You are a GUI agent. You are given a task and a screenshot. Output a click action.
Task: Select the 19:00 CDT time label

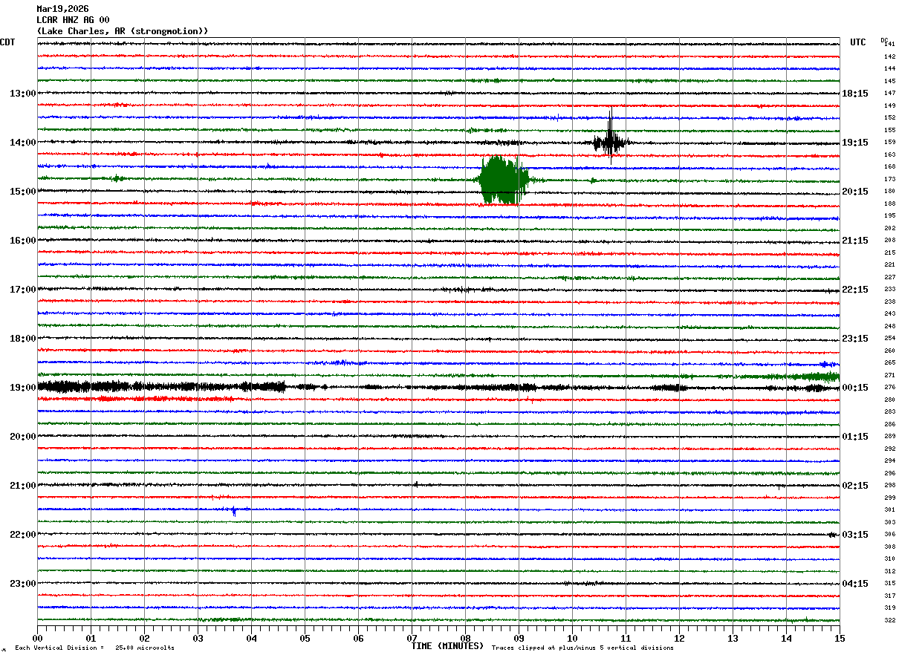point(22,388)
